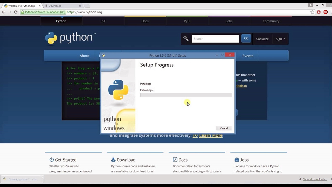The height and width of the screenshot is (187, 332).
Task: Click the Chrome user profile icon
Action: (x=310, y=5)
